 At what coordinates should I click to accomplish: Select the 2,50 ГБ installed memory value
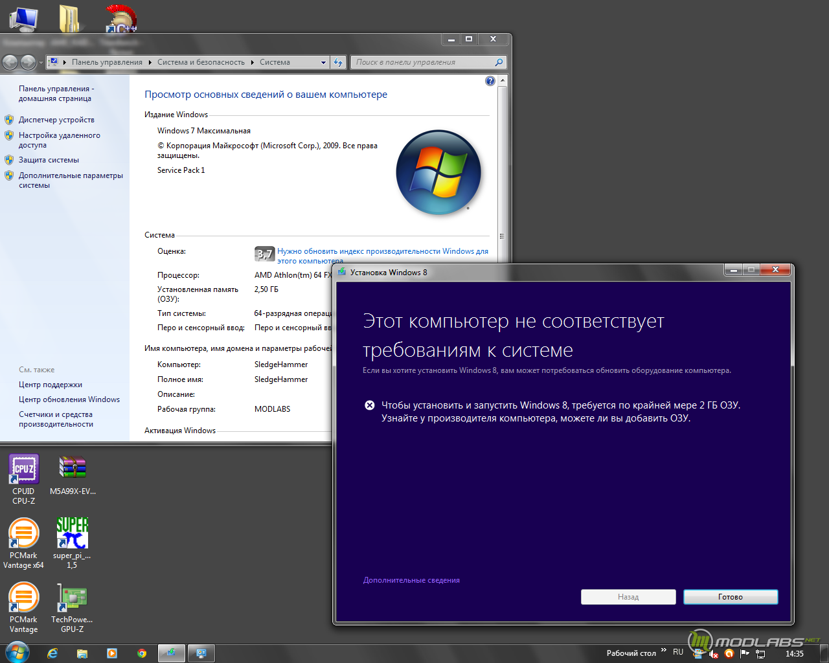pos(266,289)
